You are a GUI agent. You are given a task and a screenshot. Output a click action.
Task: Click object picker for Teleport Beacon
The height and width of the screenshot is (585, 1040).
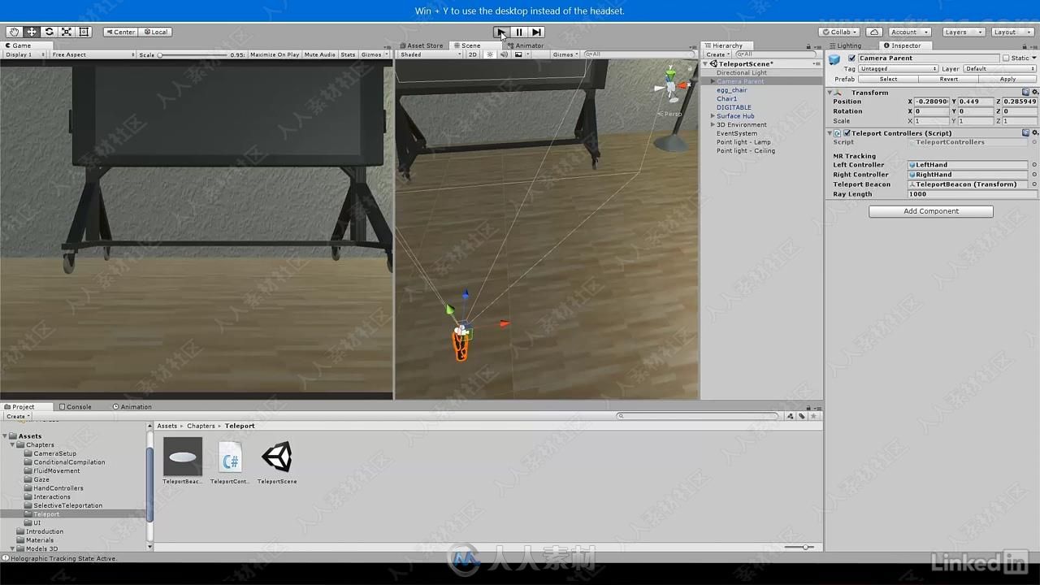pyautogui.click(x=1034, y=184)
